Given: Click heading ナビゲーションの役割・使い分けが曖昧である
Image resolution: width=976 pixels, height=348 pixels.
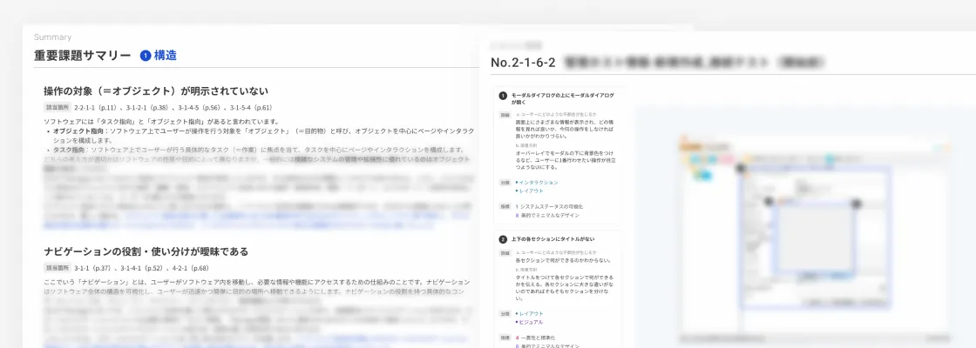Looking at the screenshot, I should click(x=146, y=251).
